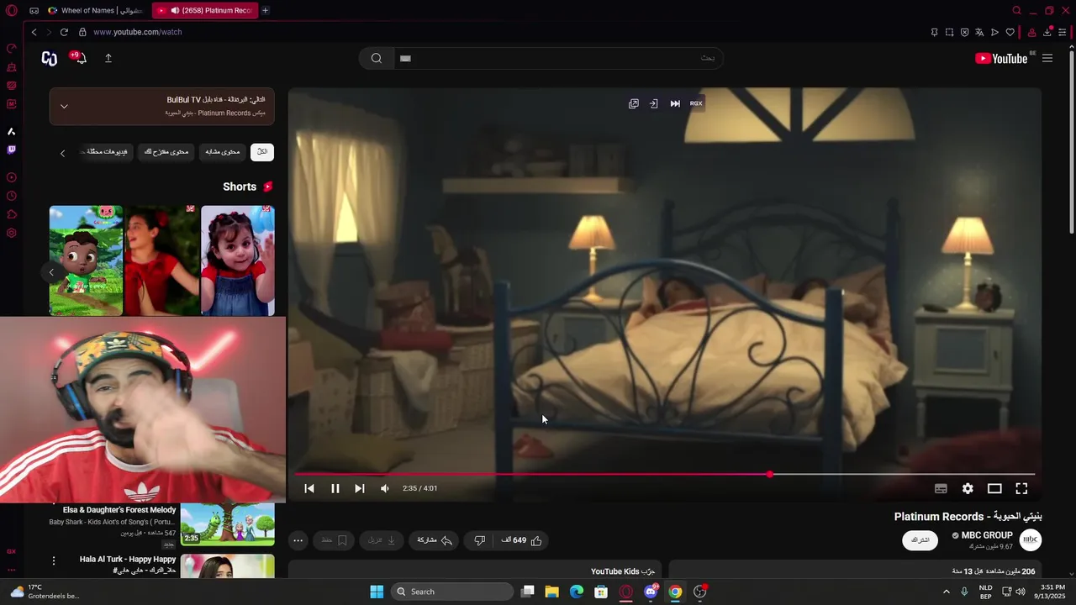Open browser downloads icon
The width and height of the screenshot is (1076, 605).
point(1047,32)
